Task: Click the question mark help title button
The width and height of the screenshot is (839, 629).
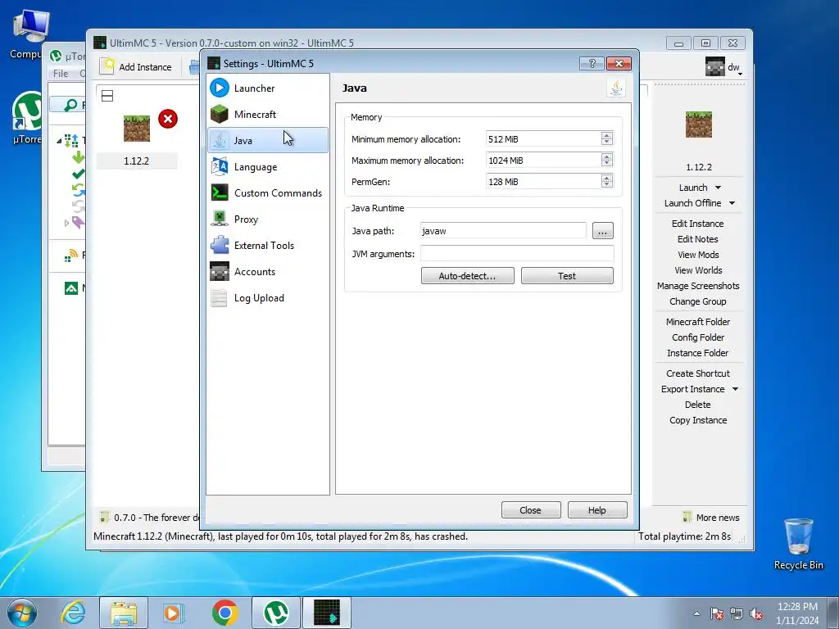Action: pyautogui.click(x=592, y=64)
